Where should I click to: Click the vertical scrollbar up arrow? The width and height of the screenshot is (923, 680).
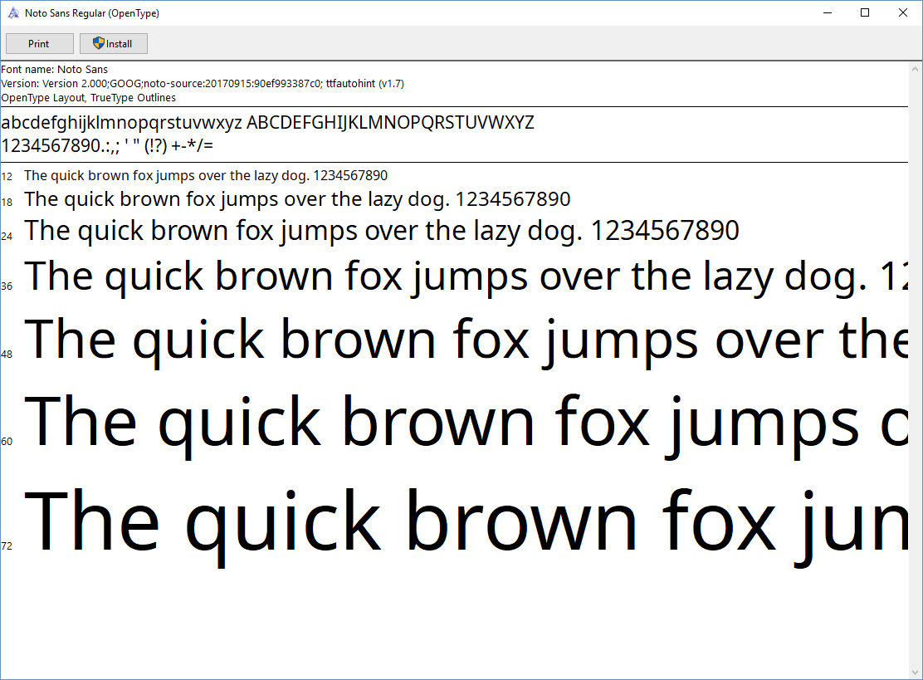tap(916, 69)
